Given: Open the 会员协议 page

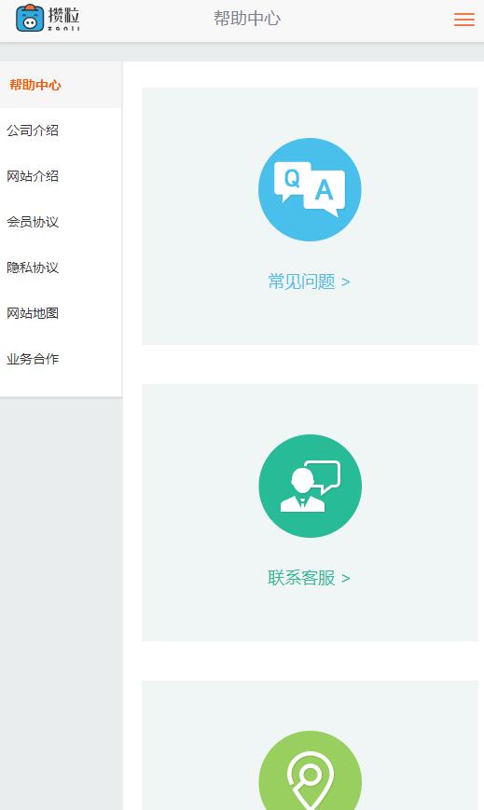Looking at the screenshot, I should pyautogui.click(x=33, y=222).
